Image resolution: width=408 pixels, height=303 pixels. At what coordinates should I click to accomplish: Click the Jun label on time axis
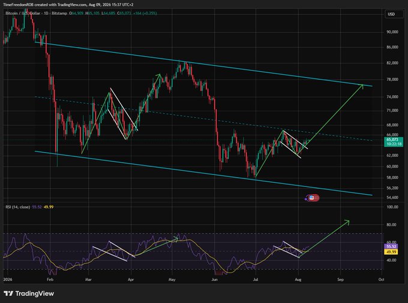(214, 280)
